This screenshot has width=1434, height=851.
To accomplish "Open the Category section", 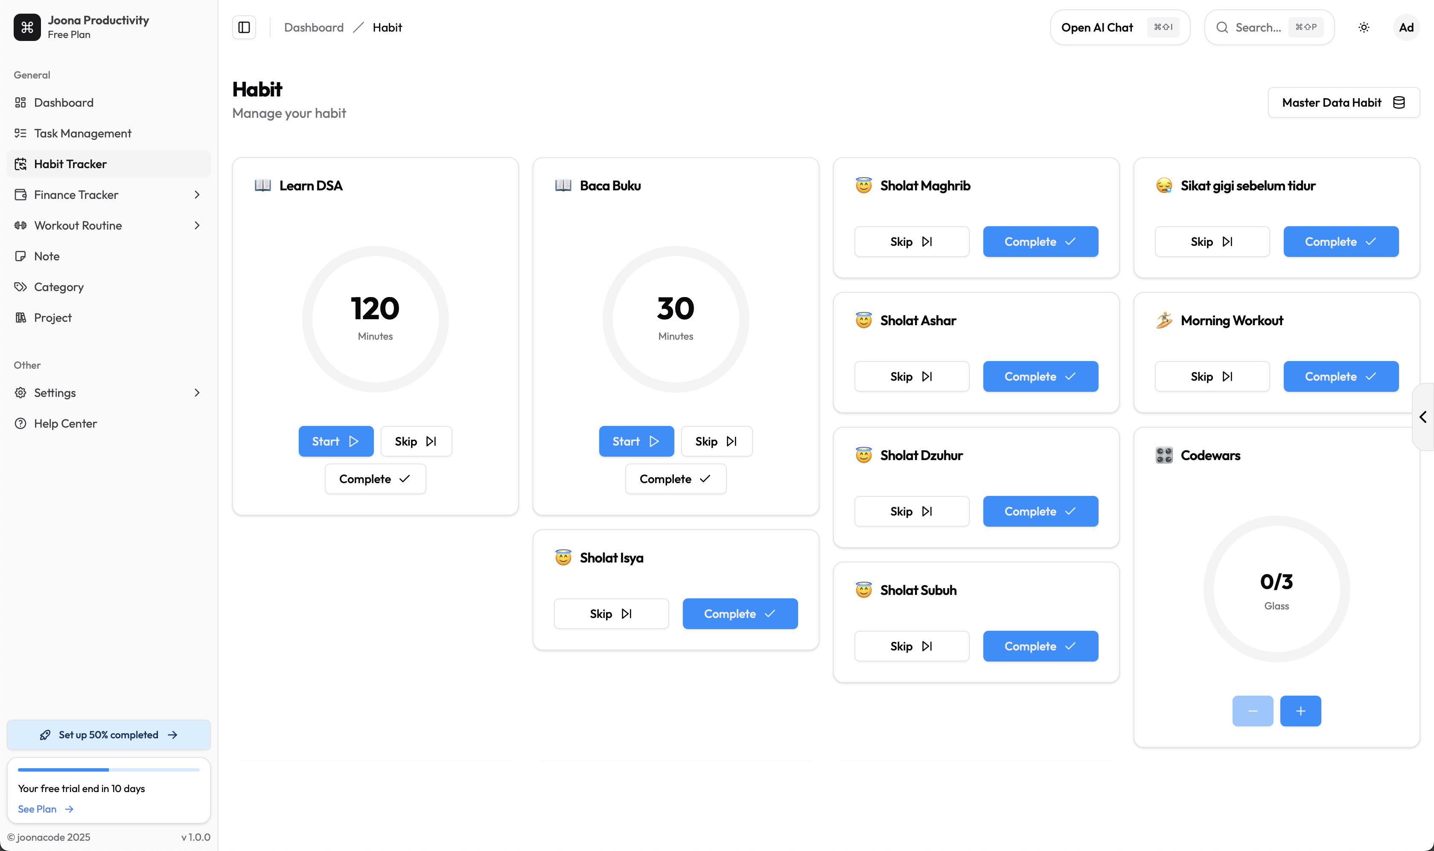I will pyautogui.click(x=58, y=287).
